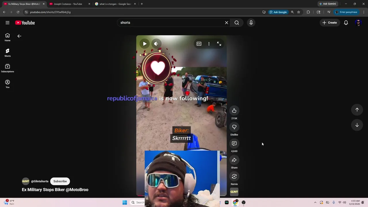The width and height of the screenshot is (368, 207).
Task: Click Ask Gemini in the title bar
Action: point(327,4)
